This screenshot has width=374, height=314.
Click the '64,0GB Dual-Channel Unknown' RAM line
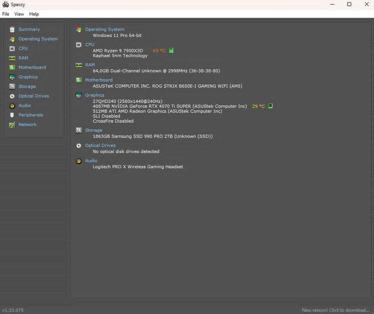coord(156,71)
